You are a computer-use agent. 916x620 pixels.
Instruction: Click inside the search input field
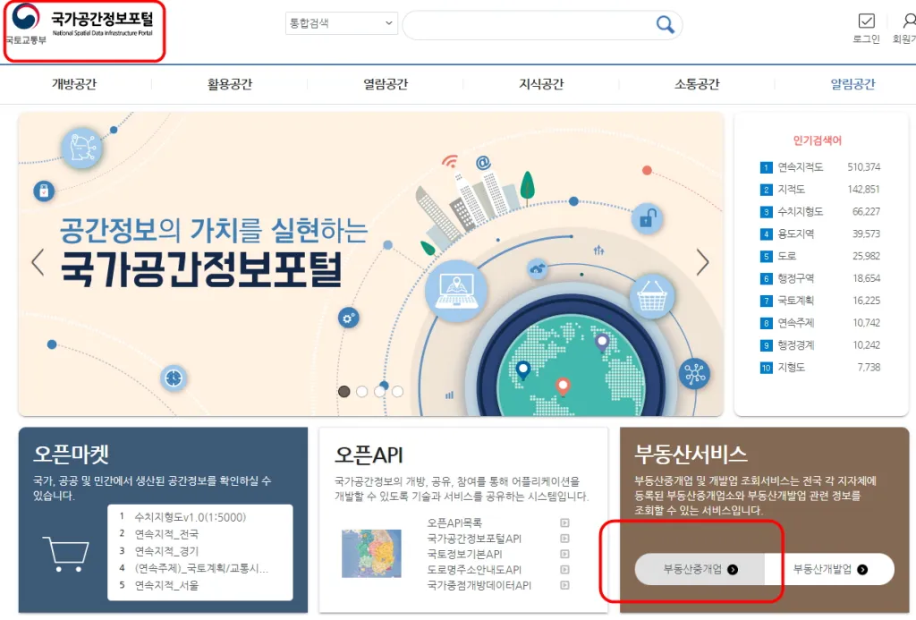click(x=519, y=25)
